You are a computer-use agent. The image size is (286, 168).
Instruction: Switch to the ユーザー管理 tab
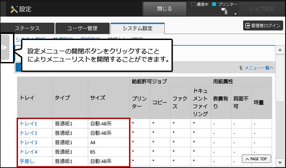(82, 28)
